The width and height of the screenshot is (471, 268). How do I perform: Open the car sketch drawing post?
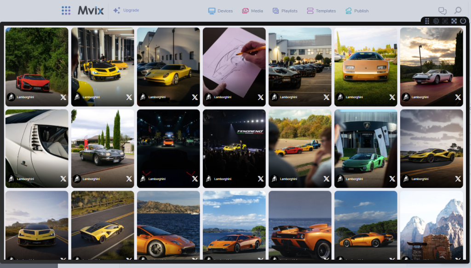234,60
